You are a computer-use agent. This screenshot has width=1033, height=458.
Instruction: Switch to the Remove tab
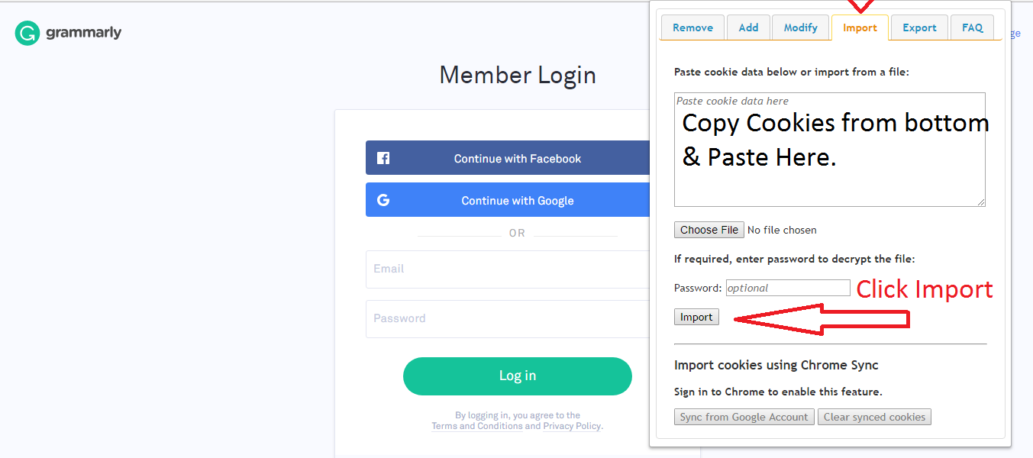(x=692, y=27)
